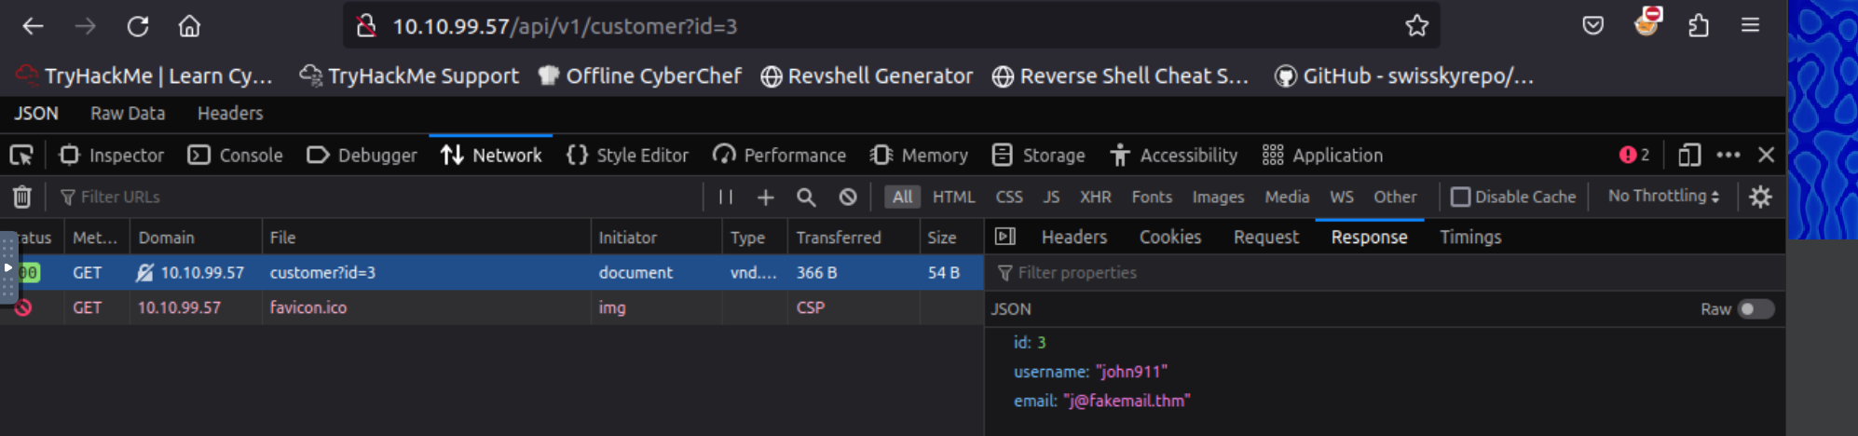The image size is (1858, 436).
Task: Collapse the request details side panel
Action: pos(1005,238)
